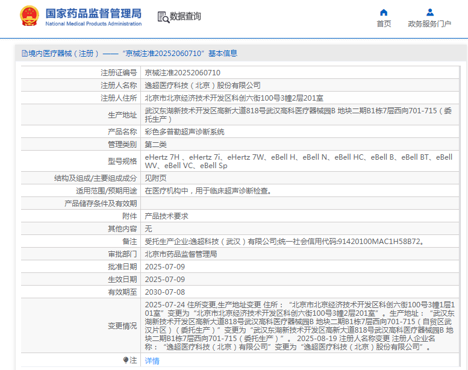The height and width of the screenshot is (370, 468).
Task: Click approval department 北京市药品监督管理局 cell
Action: 181,254
